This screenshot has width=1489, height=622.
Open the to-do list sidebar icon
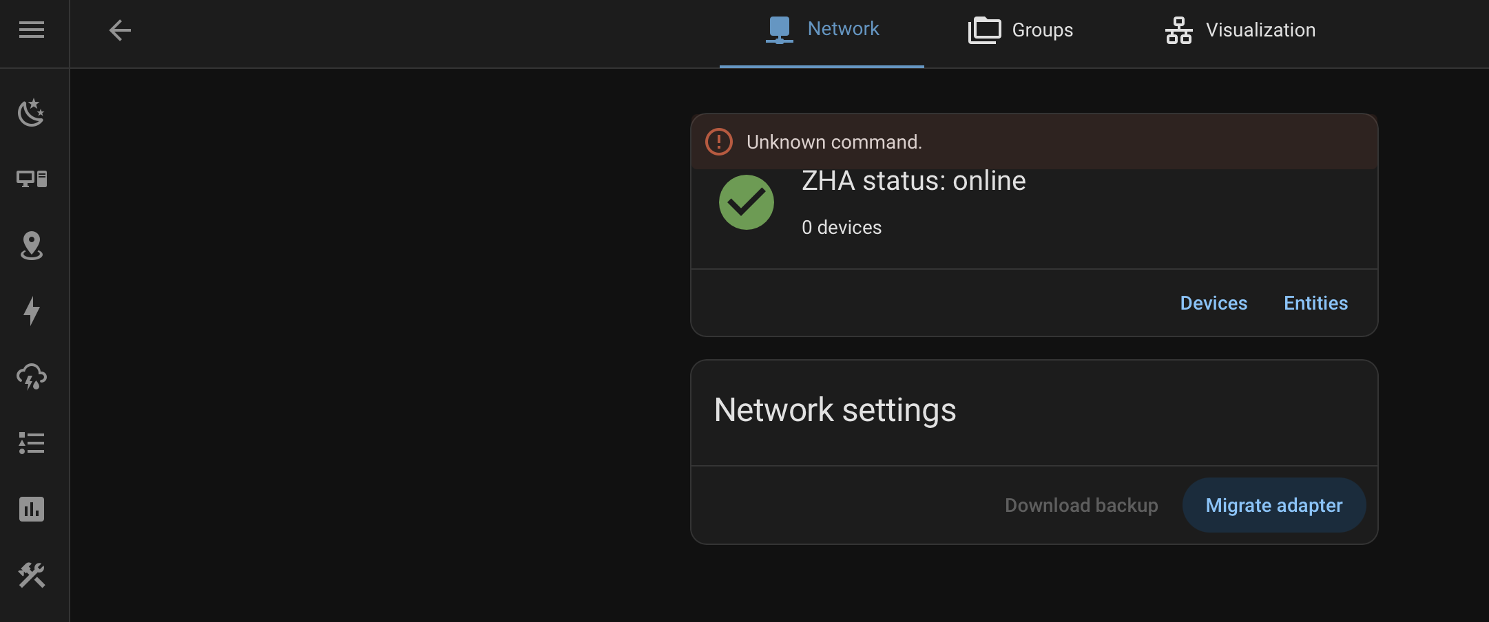(x=32, y=443)
